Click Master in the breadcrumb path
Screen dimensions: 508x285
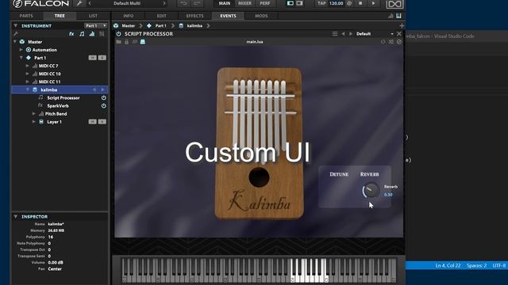point(128,25)
